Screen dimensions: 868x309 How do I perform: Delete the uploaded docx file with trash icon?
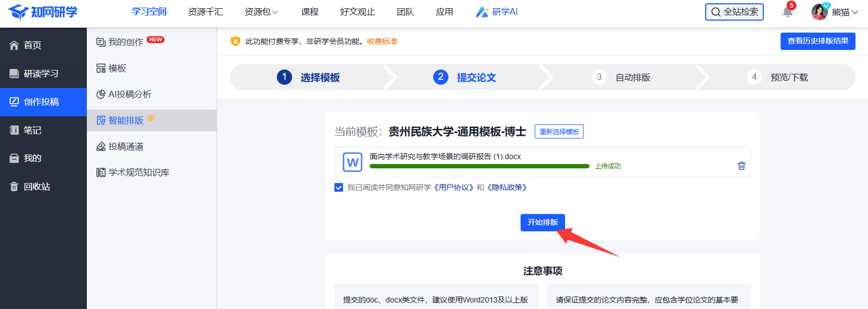point(741,166)
